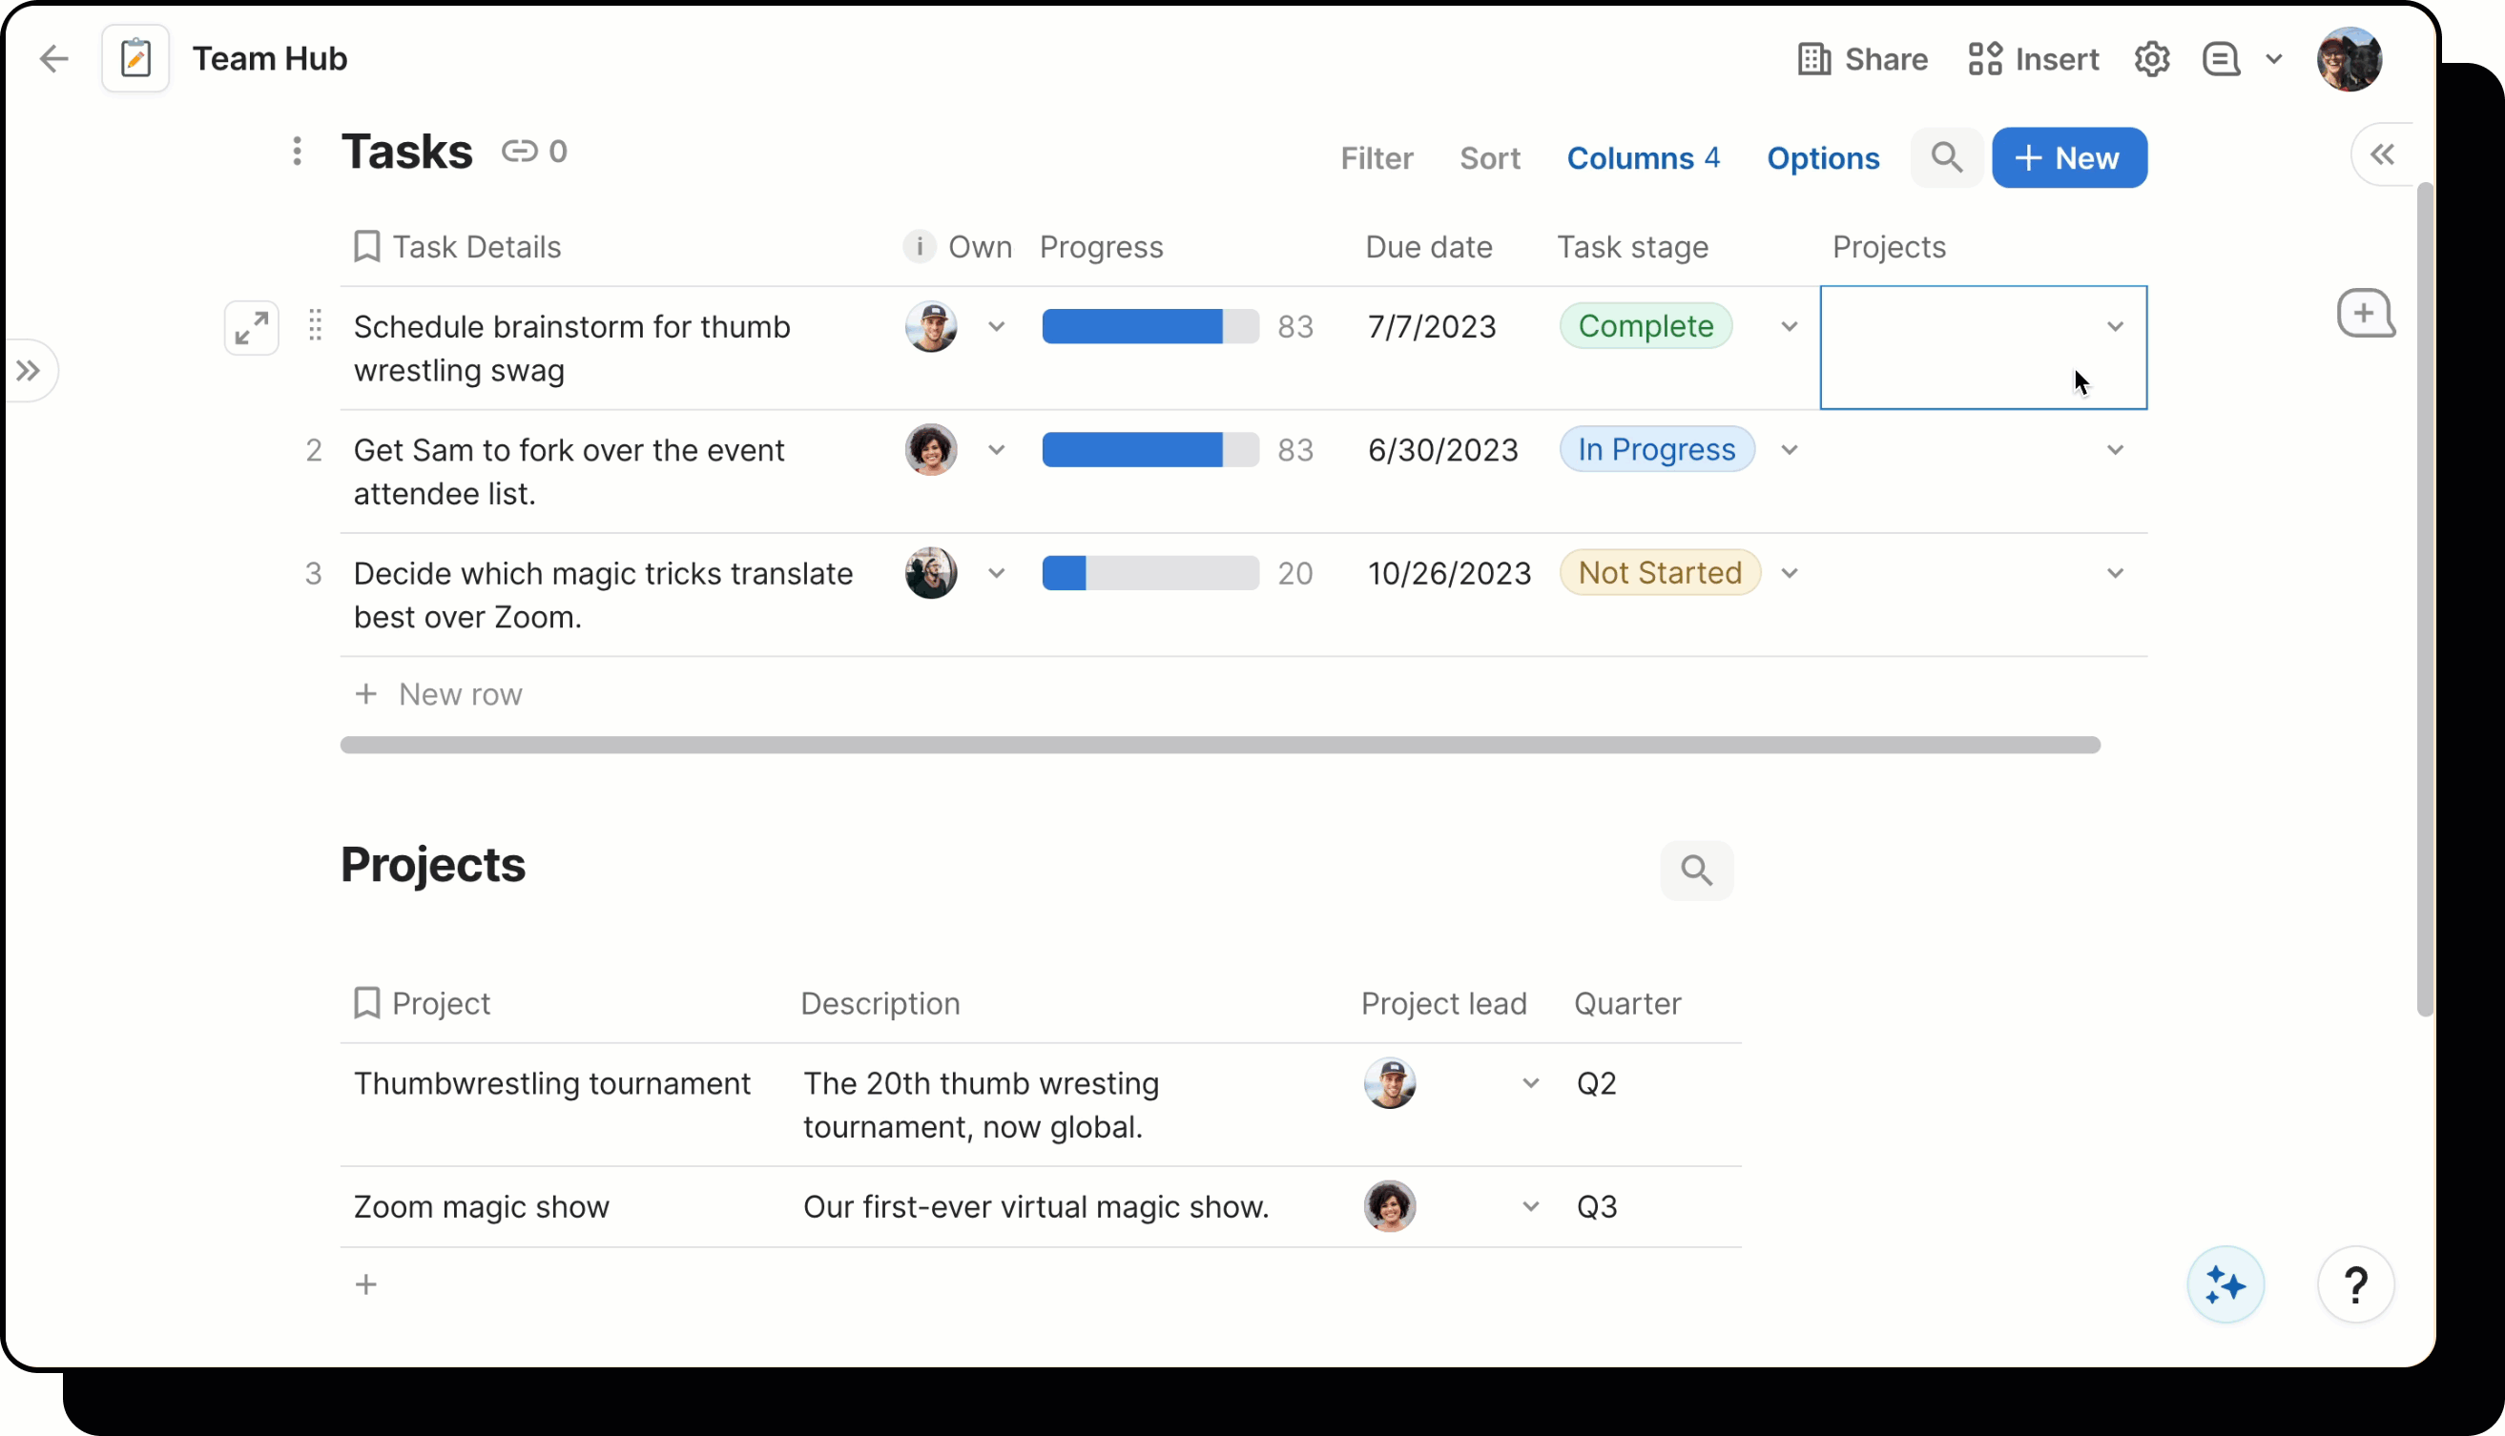Open the Complete task stage dropdown

coord(1789,326)
